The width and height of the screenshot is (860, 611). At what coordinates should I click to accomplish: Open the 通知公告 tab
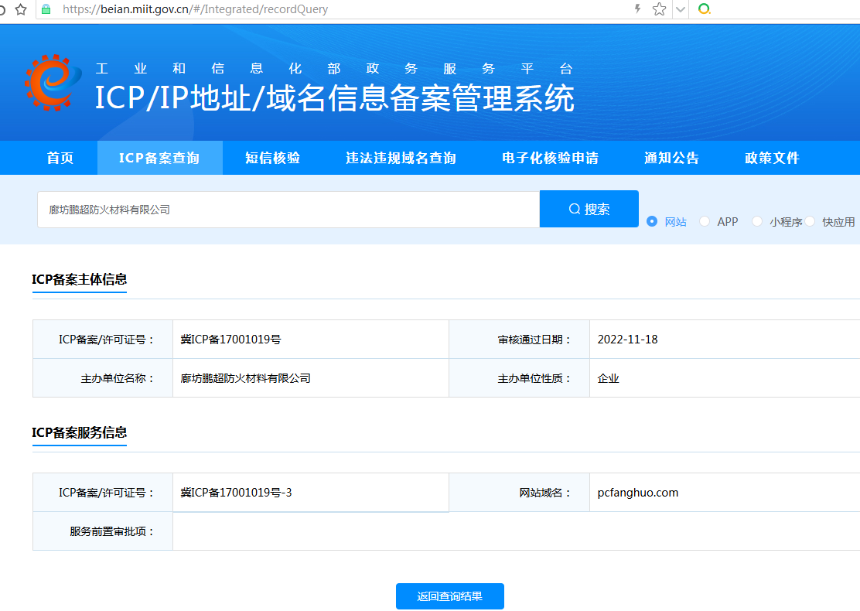(x=672, y=158)
